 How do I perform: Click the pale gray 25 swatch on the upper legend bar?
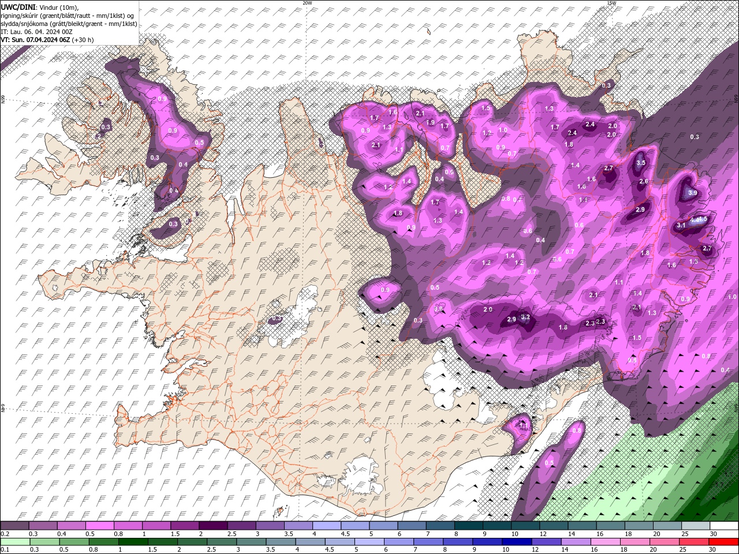(x=696, y=526)
